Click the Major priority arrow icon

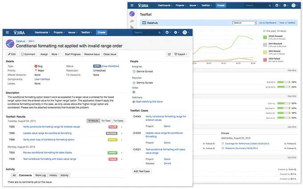pos(36,70)
